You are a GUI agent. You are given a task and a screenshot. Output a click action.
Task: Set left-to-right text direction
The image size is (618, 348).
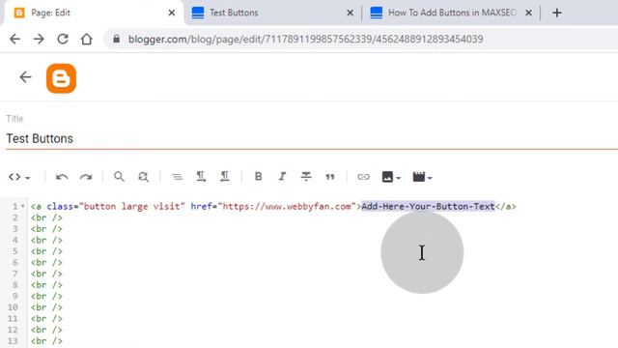pos(201,177)
